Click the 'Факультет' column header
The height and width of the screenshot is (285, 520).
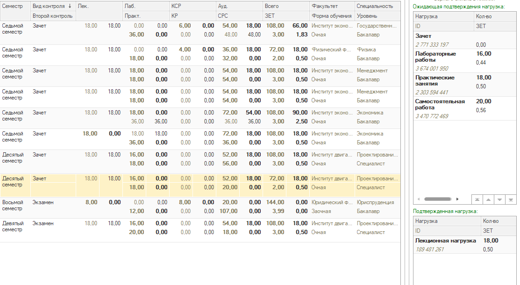tap(324, 6)
